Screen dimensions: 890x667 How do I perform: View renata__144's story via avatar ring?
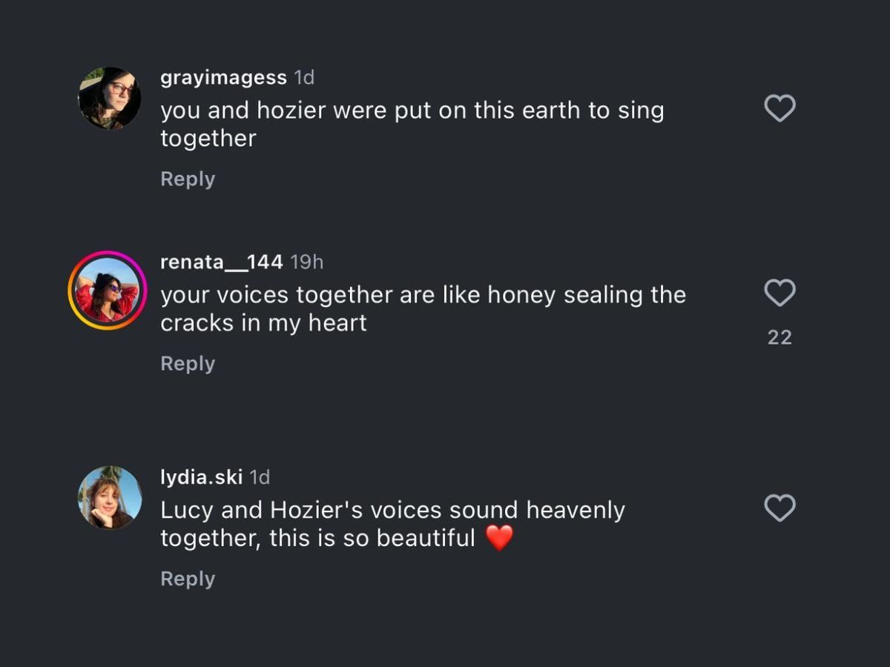click(x=108, y=290)
